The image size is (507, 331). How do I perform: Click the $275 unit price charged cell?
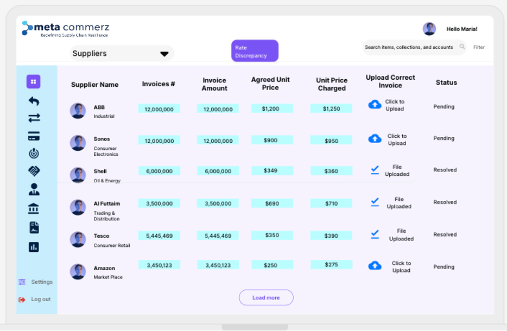click(331, 265)
